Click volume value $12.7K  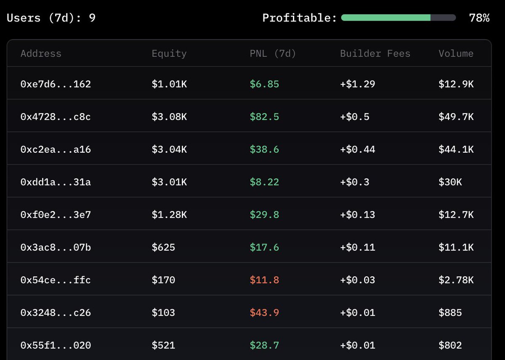(x=456, y=215)
